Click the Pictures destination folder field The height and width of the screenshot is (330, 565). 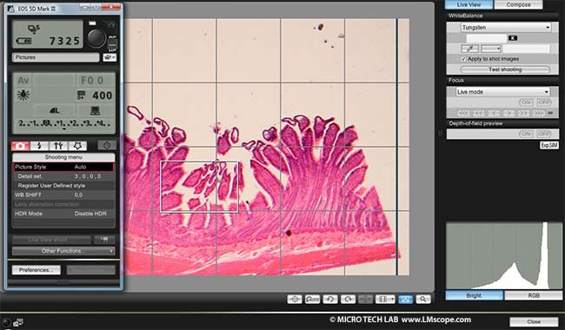coord(56,57)
